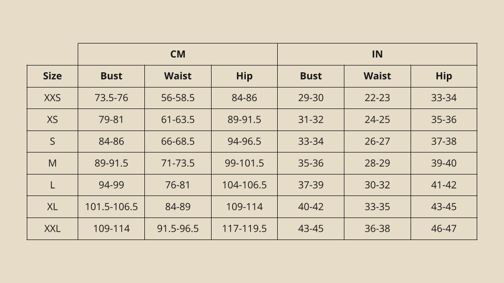Select the XXL size label
The image size is (504, 283).
tap(52, 229)
